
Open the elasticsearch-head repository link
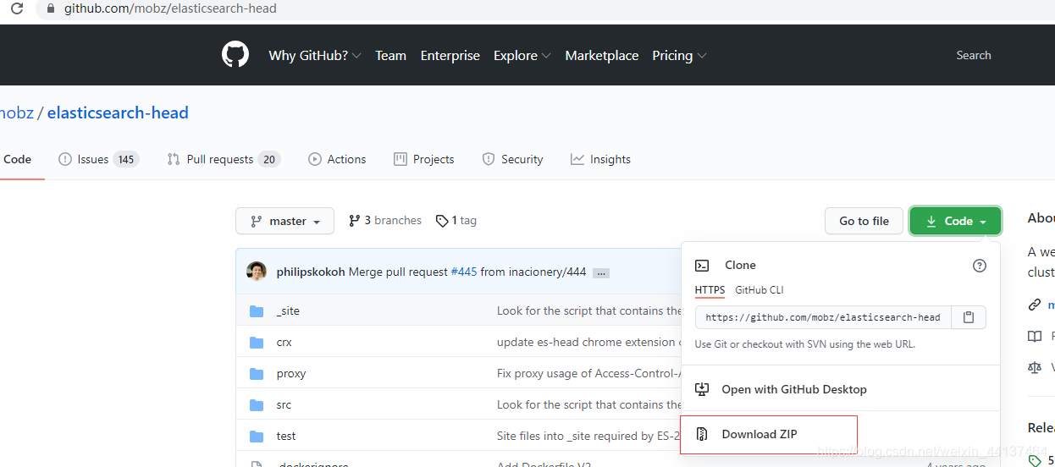click(118, 113)
